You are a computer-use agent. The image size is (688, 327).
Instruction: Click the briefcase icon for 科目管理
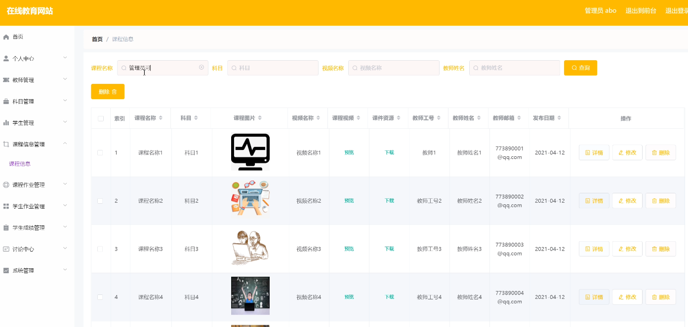pyautogui.click(x=6, y=101)
